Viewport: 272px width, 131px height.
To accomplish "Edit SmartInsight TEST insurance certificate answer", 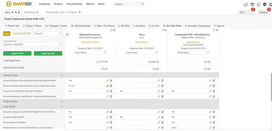I will [x=210, y=96].
